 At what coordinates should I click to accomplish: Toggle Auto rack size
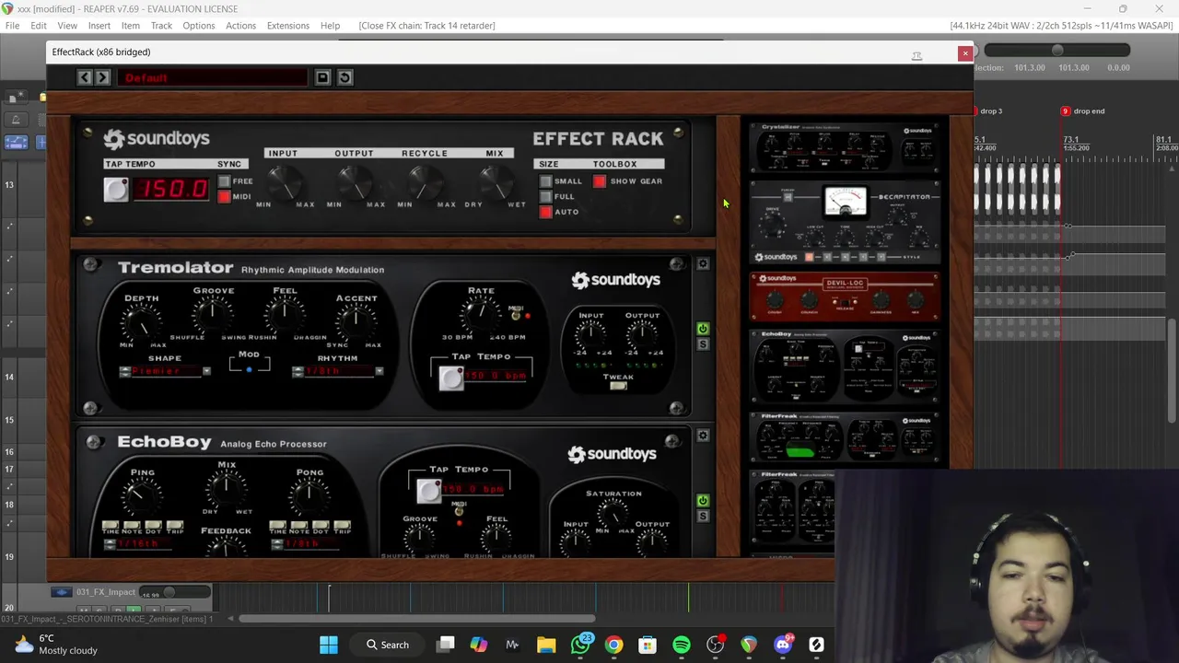point(546,213)
